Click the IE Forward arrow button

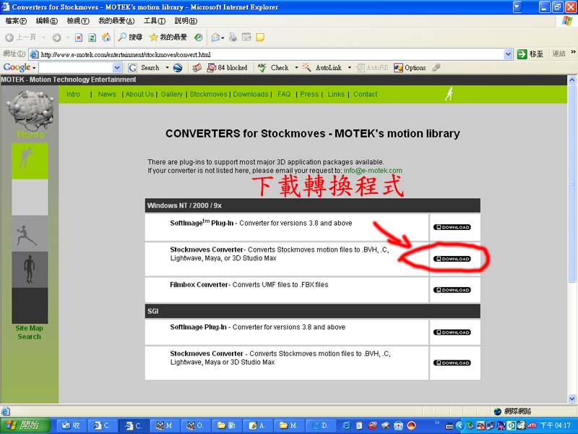point(56,38)
